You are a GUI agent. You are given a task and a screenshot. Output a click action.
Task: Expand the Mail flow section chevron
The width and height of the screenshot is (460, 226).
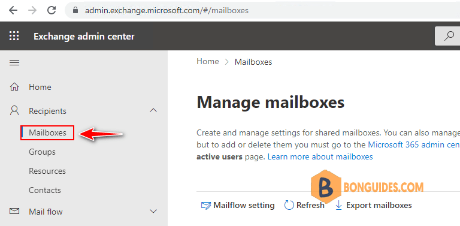coord(153,212)
